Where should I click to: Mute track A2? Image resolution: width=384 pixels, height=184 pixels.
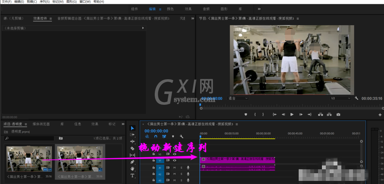(175, 174)
